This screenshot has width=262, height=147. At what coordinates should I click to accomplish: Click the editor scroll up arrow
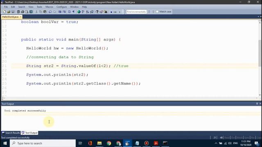click(x=260, y=22)
